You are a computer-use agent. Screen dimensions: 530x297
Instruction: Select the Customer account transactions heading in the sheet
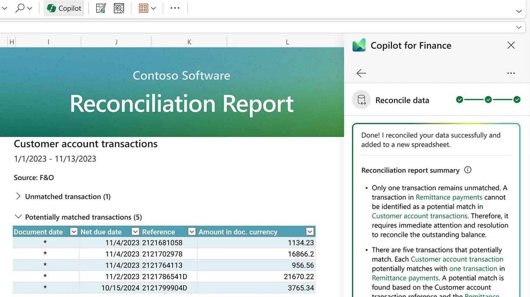[x=86, y=144]
